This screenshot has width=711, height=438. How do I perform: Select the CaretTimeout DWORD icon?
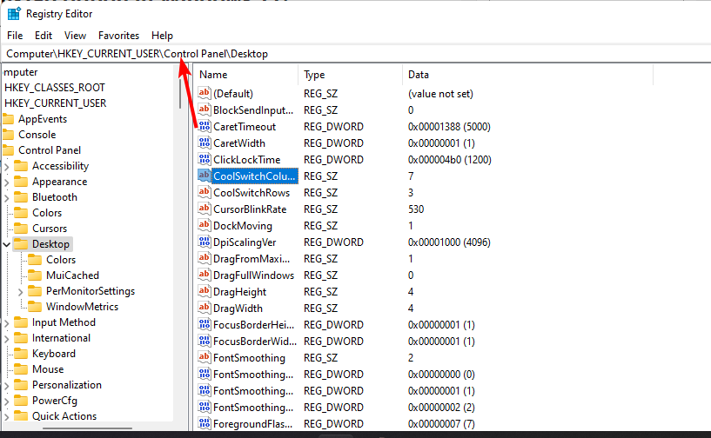[205, 126]
